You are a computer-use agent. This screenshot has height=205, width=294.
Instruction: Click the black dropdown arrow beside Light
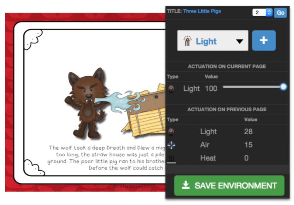click(240, 41)
